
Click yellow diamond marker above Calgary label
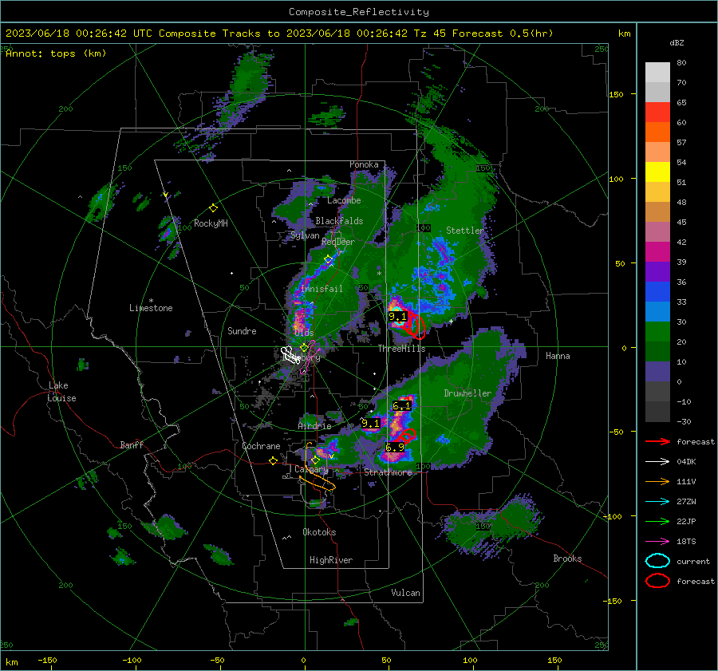pos(315,460)
